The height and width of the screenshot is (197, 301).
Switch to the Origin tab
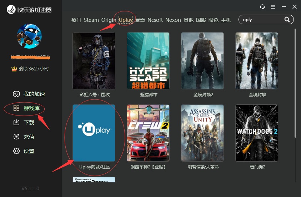pyautogui.click(x=109, y=20)
